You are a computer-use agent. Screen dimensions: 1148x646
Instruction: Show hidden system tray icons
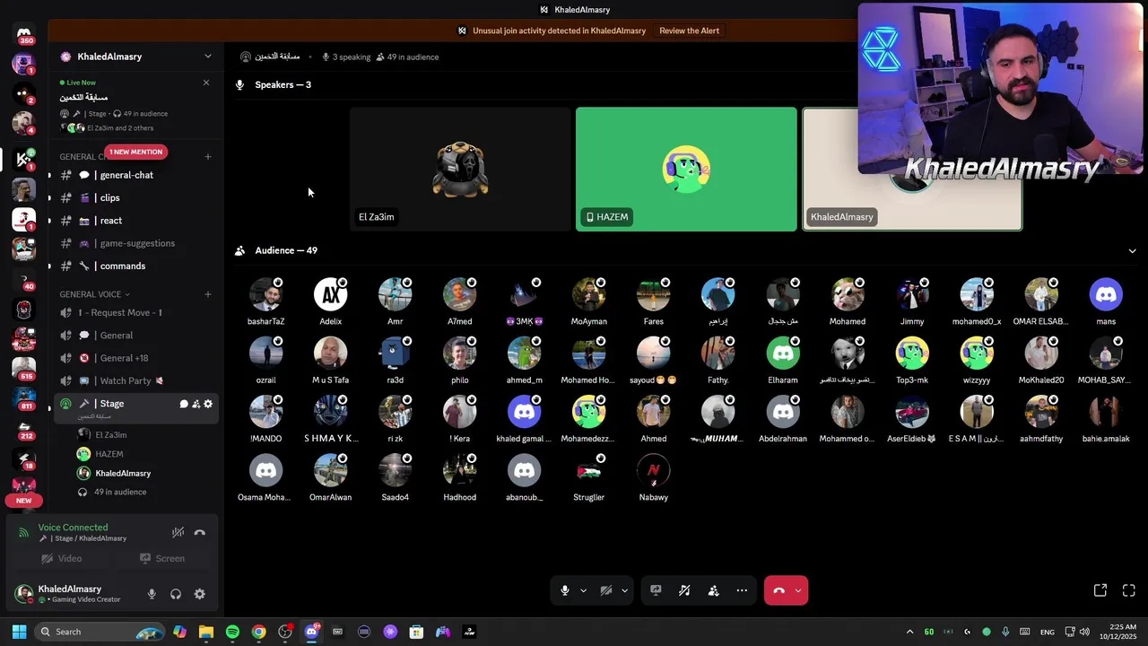pos(909,632)
